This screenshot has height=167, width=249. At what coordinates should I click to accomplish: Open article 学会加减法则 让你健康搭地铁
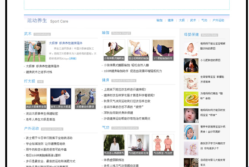click(x=46, y=144)
